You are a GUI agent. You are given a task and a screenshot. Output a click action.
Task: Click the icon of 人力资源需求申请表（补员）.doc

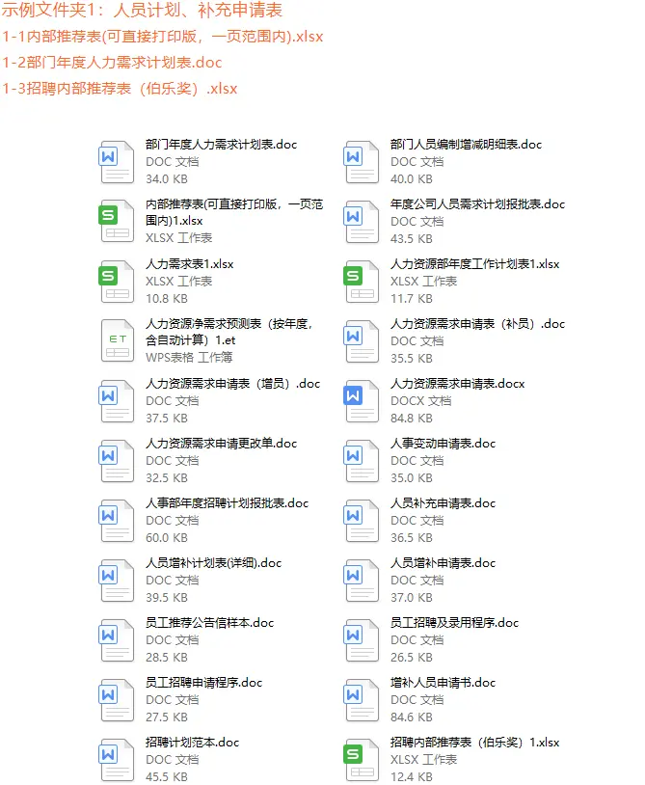coord(361,340)
